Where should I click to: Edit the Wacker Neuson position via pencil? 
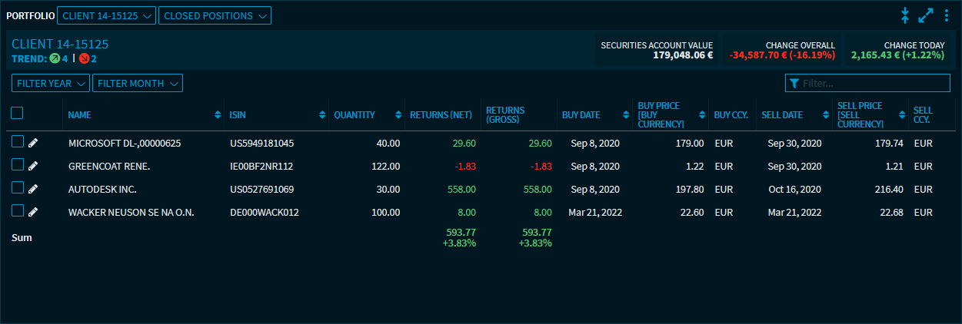pos(33,212)
